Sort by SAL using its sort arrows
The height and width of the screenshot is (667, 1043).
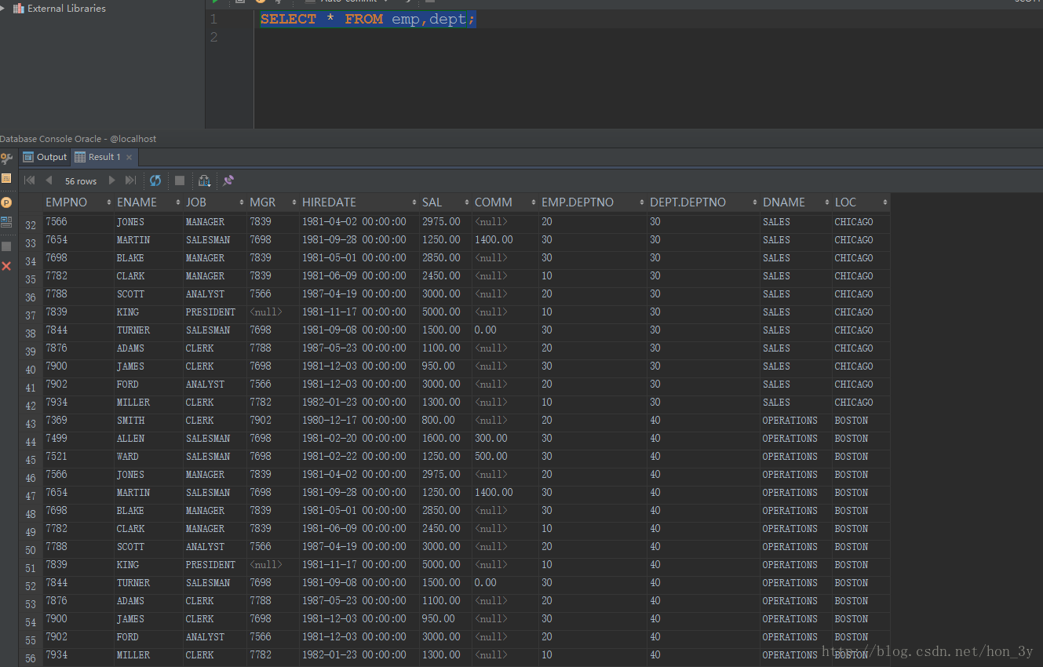pos(466,202)
